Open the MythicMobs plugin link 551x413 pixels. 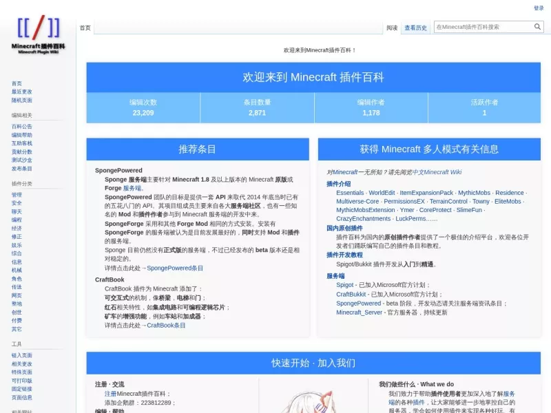[474, 193]
